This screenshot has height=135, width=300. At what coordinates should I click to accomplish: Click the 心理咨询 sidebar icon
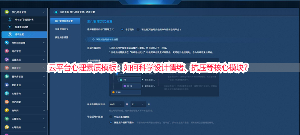[7, 93]
